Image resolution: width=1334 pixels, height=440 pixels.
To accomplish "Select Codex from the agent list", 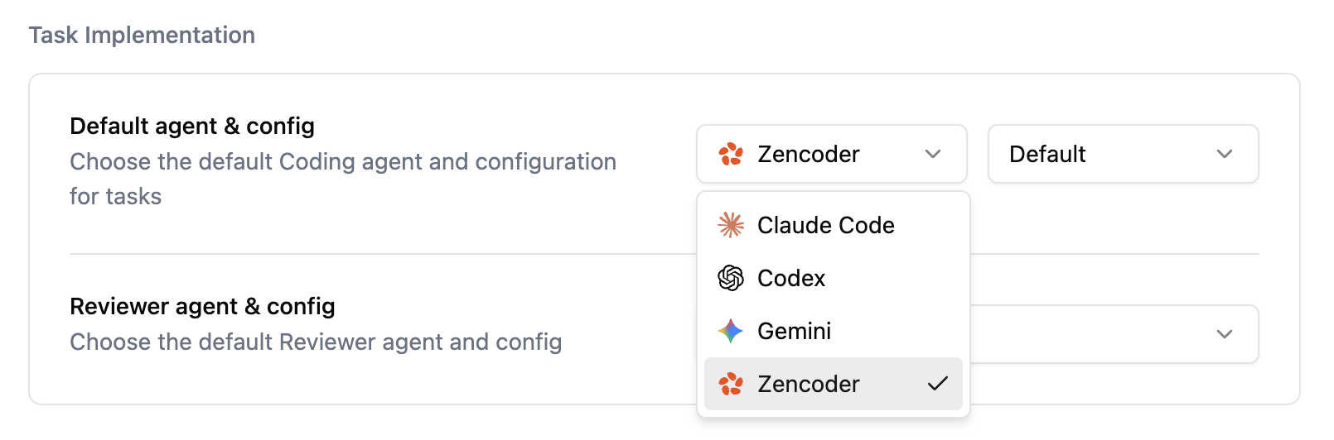I will (791, 278).
